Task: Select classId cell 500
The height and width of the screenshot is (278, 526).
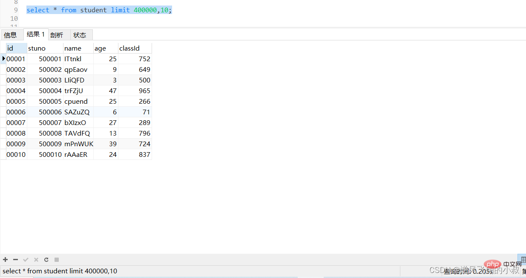Action: 135,80
